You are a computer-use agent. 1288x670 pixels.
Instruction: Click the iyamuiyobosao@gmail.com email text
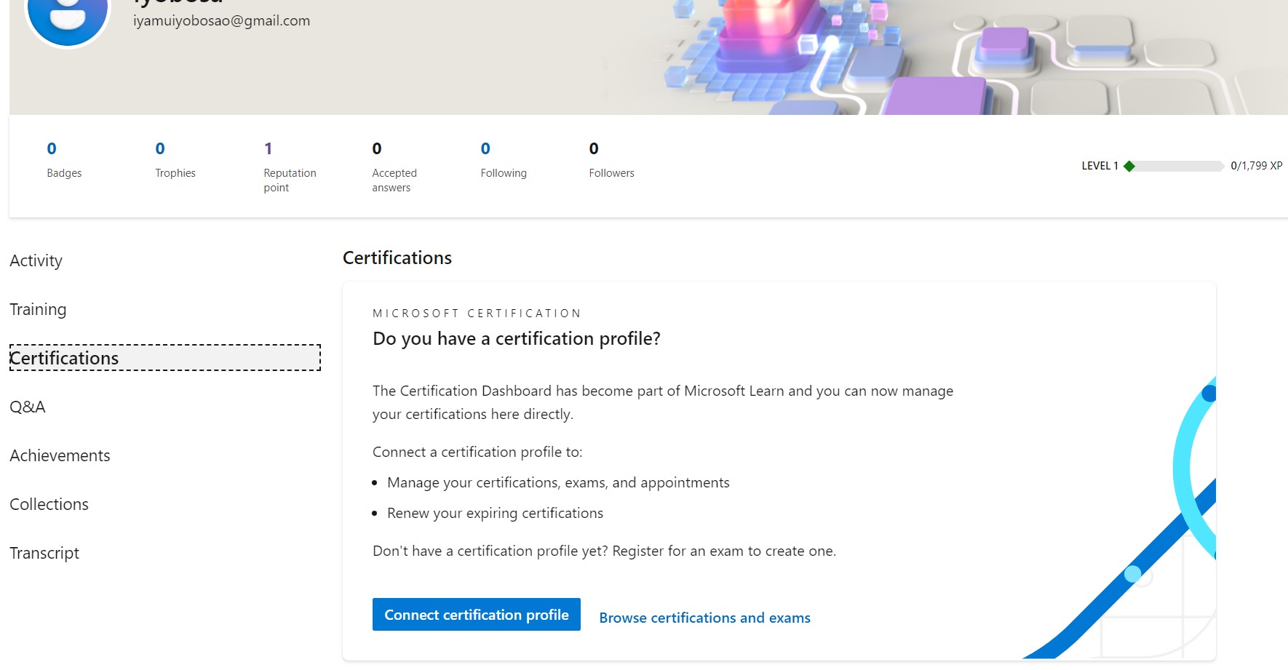click(x=221, y=20)
